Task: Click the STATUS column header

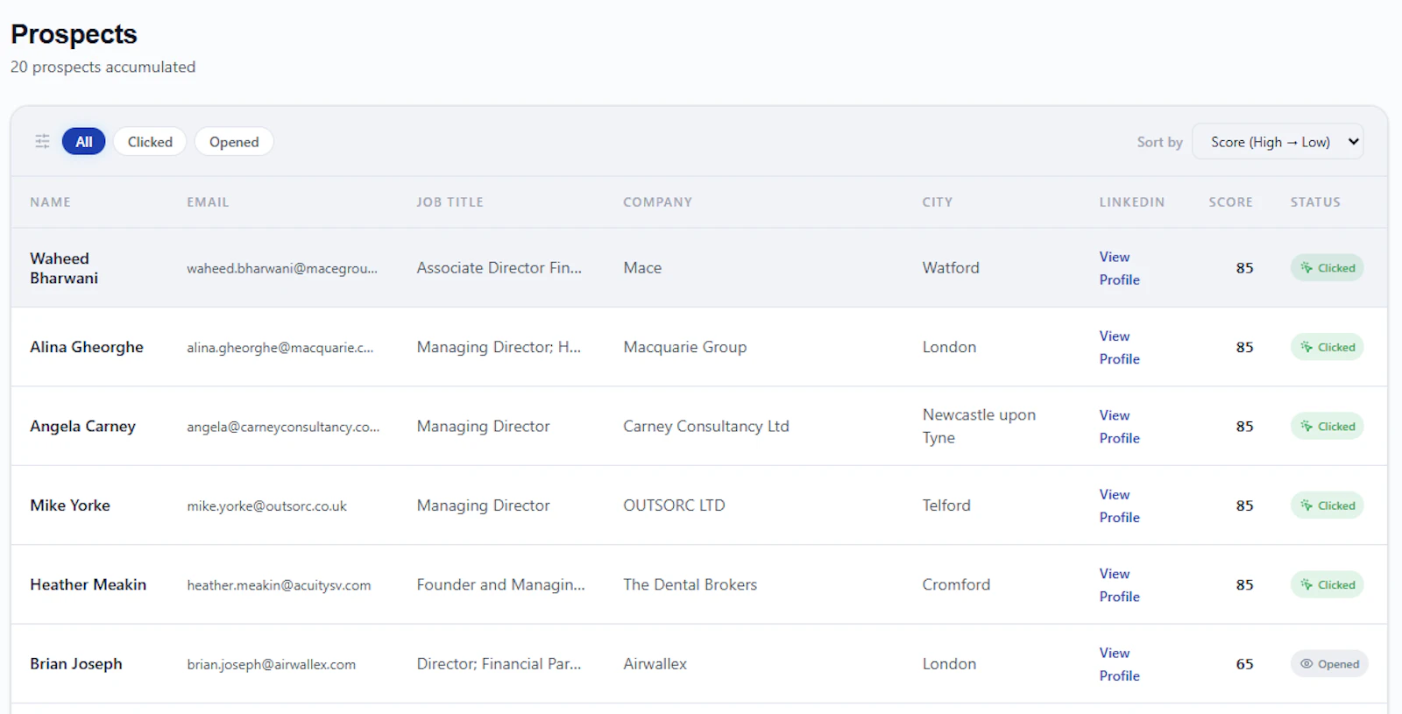Action: tap(1315, 201)
